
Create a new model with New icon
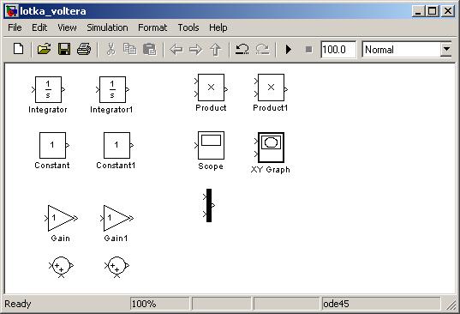[19, 49]
